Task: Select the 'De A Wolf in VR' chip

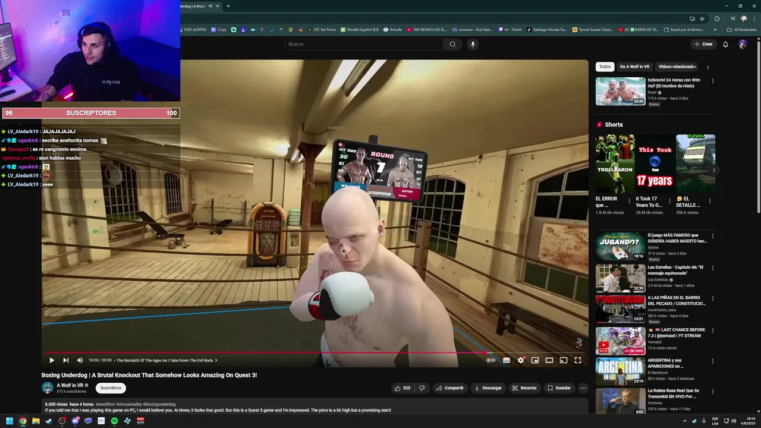Action: tap(634, 67)
